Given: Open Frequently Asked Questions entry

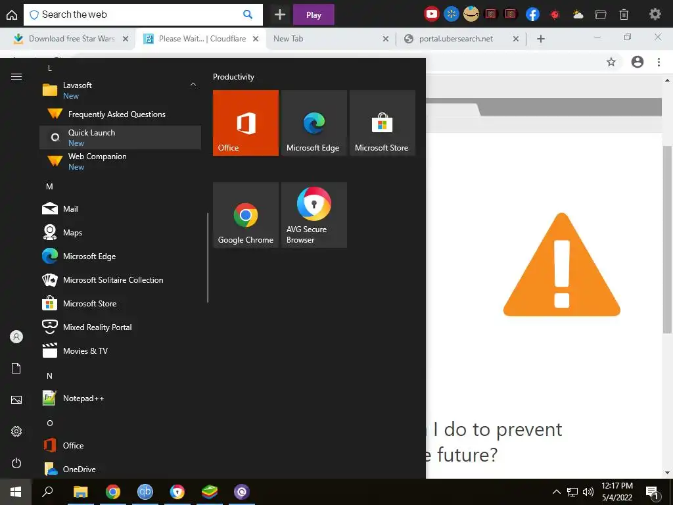Looking at the screenshot, I should (x=120, y=114).
